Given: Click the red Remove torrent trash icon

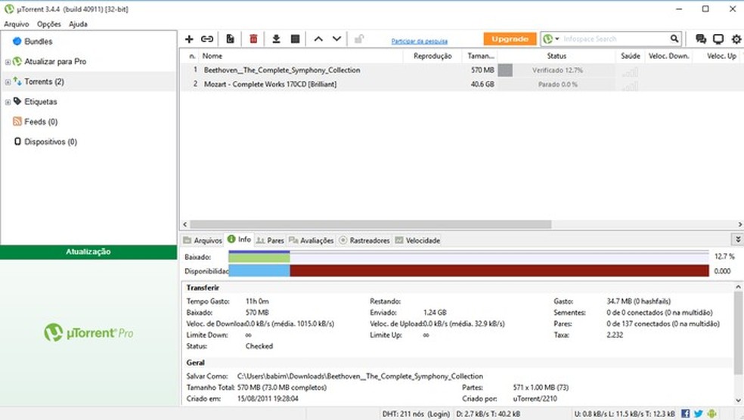Looking at the screenshot, I should (253, 39).
